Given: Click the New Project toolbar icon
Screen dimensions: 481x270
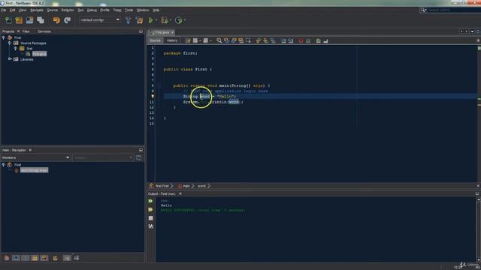Looking at the screenshot, I should coord(19,20).
